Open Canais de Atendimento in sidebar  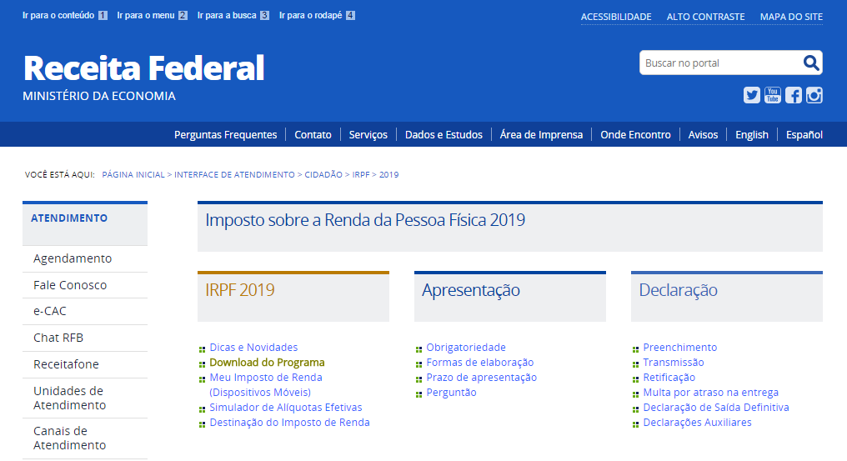click(85, 438)
